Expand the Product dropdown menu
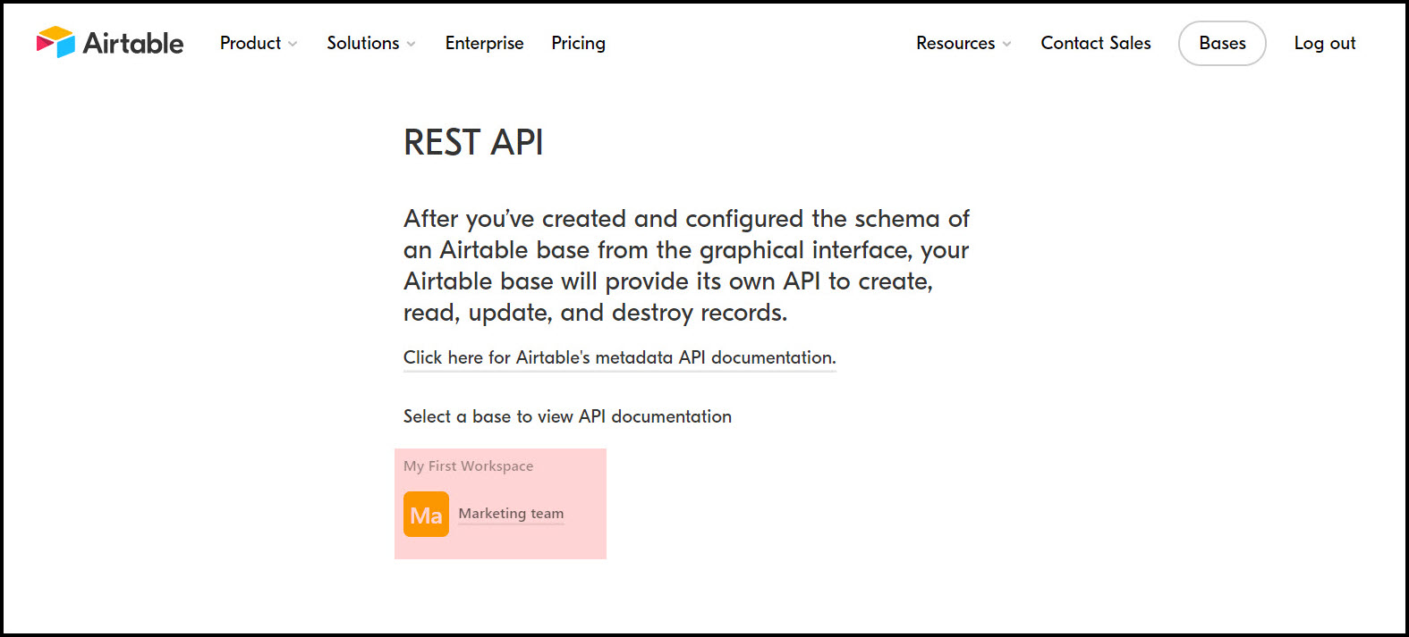Image resolution: width=1409 pixels, height=637 pixels. click(259, 43)
